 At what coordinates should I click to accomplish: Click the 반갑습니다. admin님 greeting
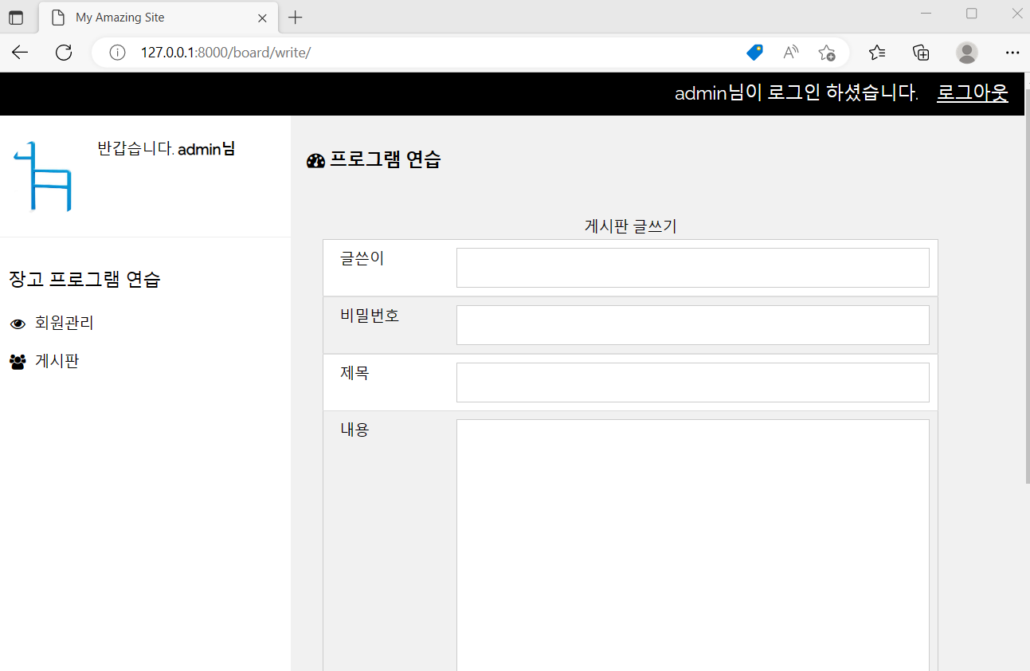166,149
